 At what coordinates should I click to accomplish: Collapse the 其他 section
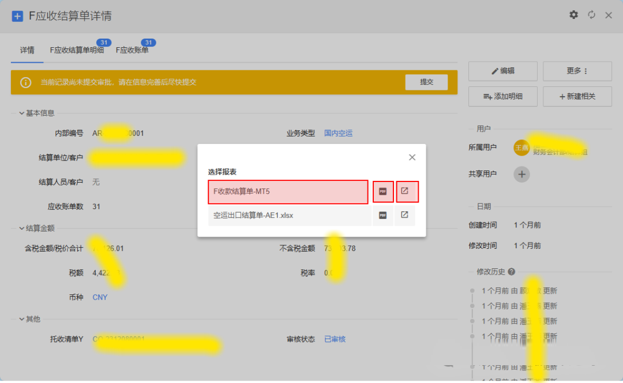(x=22, y=319)
